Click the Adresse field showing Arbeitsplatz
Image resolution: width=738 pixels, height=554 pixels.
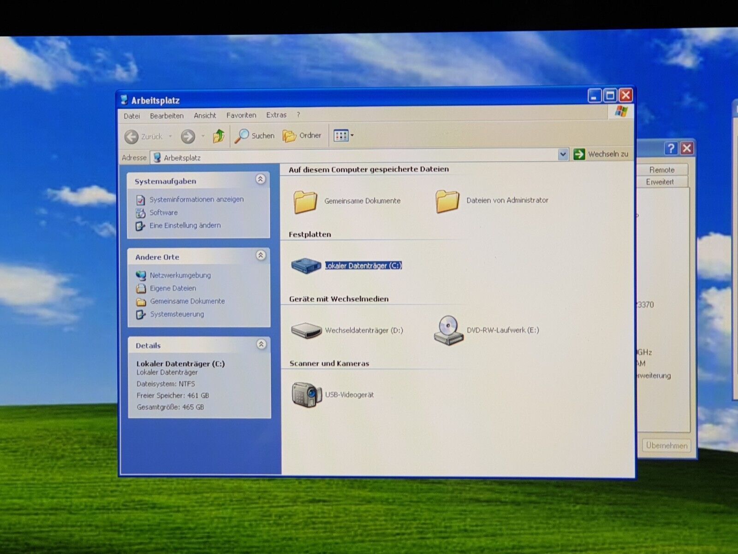(x=355, y=157)
